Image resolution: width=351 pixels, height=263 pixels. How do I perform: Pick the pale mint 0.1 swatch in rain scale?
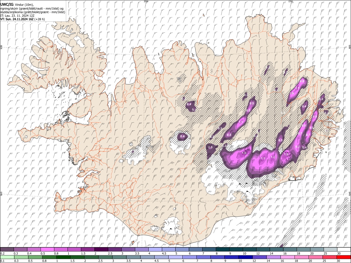pos(7,257)
